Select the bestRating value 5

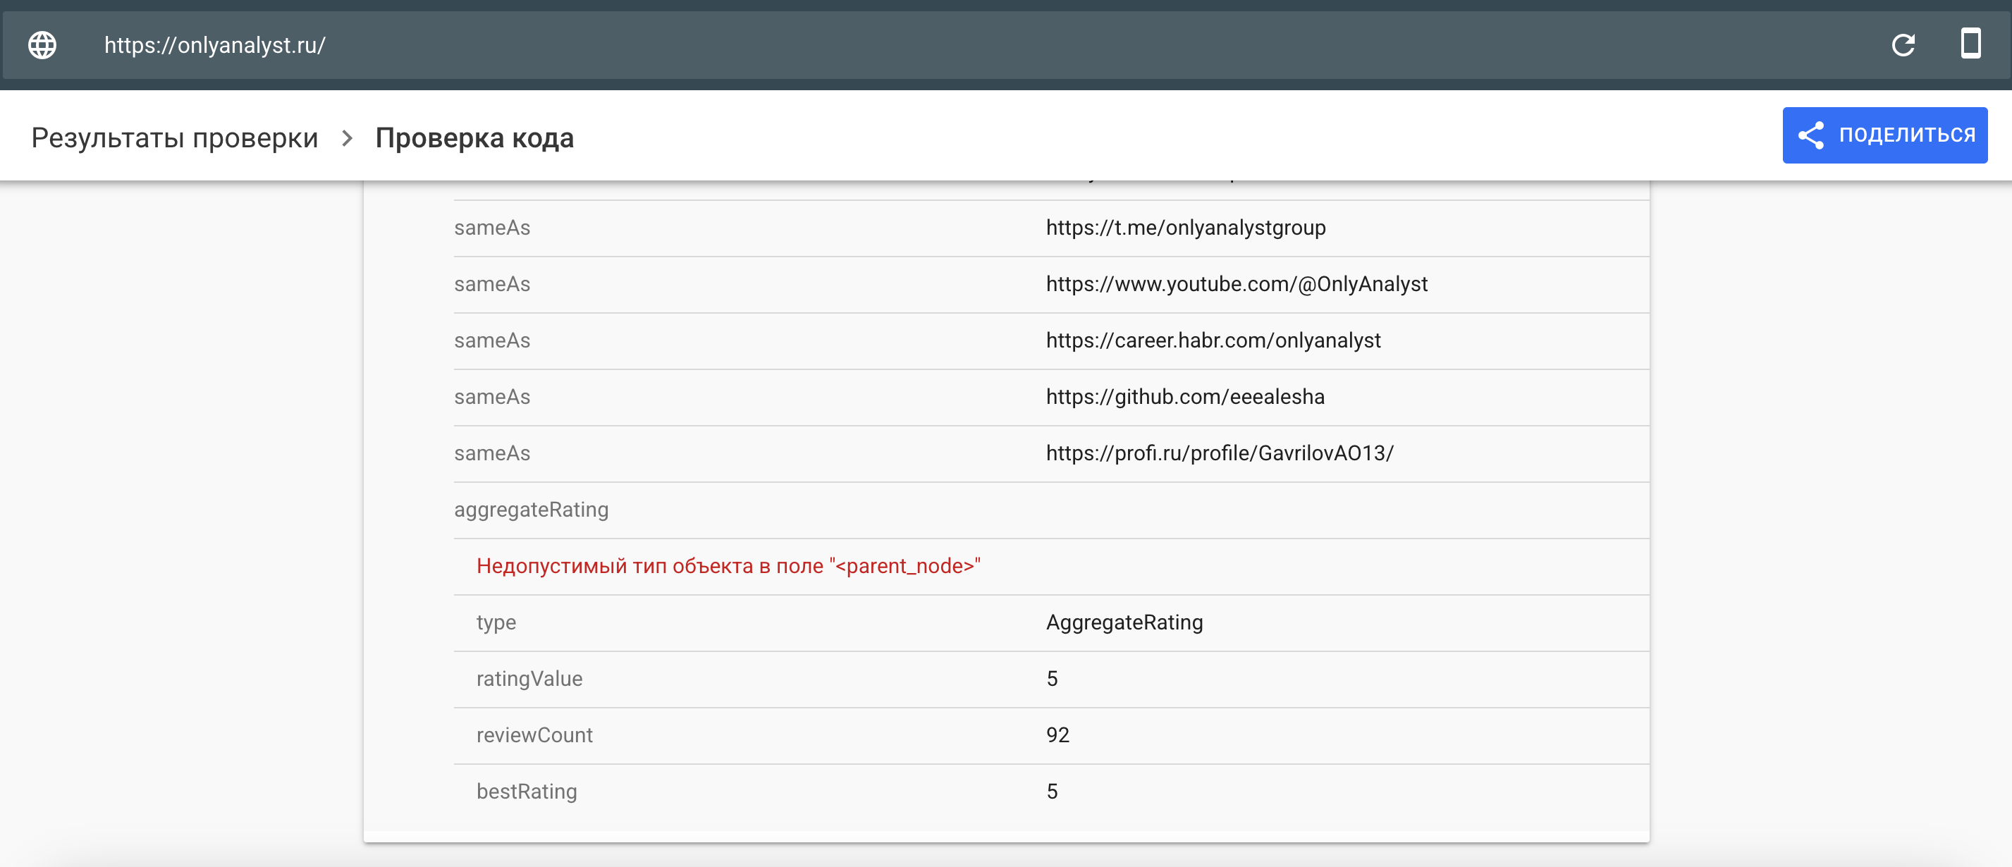coord(1051,792)
